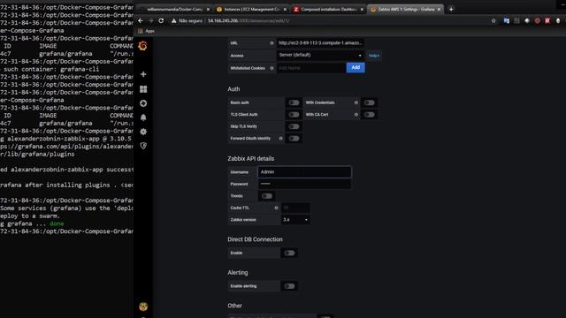Turn on the Enable alerting switch

(289, 286)
